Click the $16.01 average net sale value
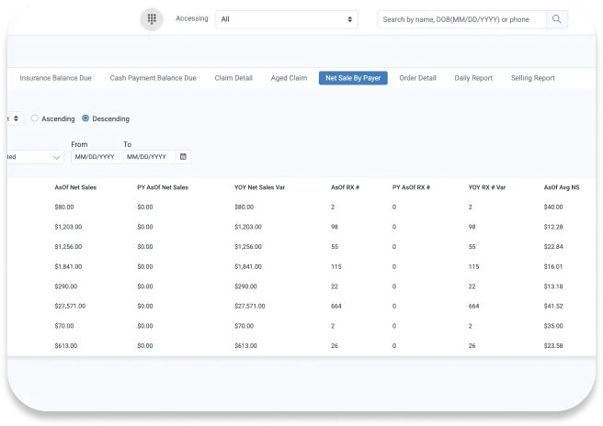The width and height of the screenshot is (603, 426). tap(553, 266)
